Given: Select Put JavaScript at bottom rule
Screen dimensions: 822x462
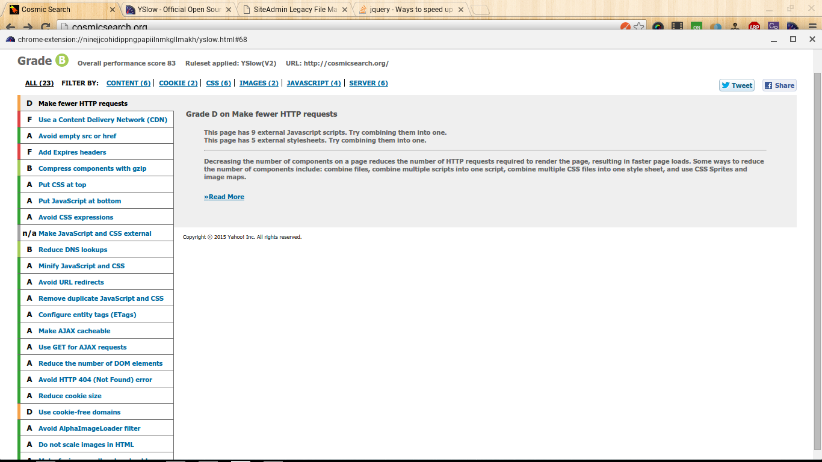Looking at the screenshot, I should click(96, 201).
